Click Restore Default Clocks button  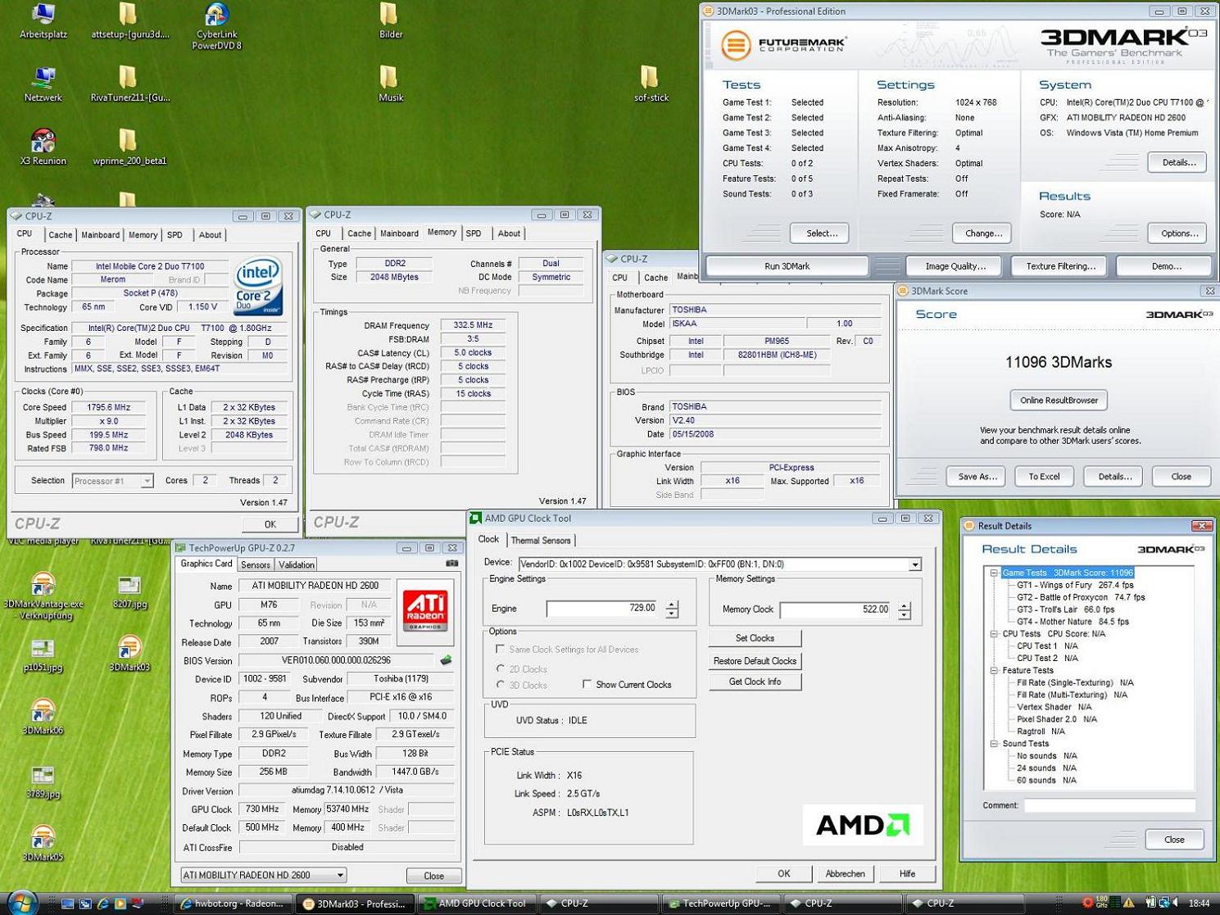(755, 660)
